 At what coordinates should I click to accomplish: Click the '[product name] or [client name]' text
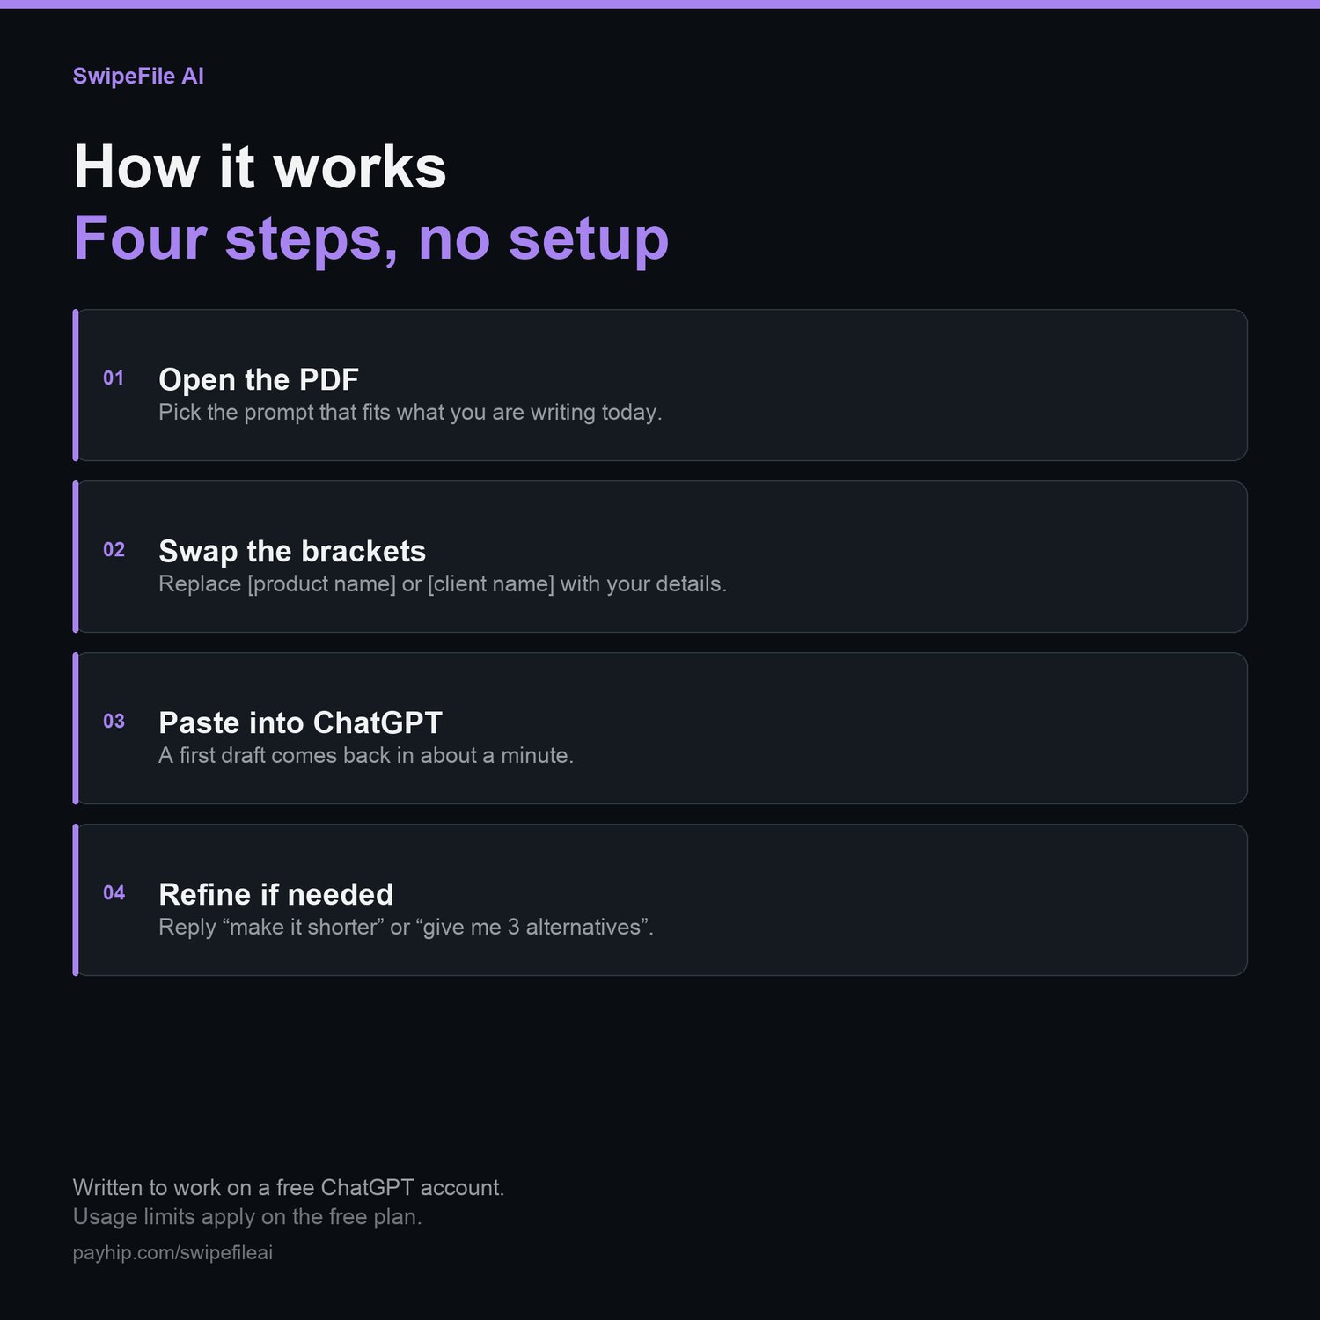click(401, 584)
